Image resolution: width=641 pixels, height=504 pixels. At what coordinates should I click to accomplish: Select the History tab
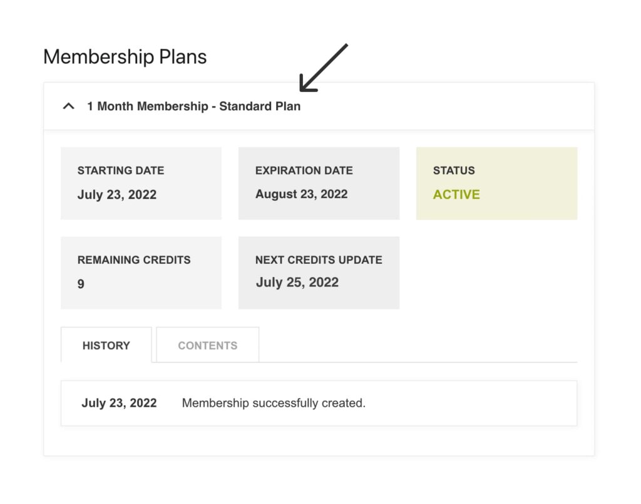pyautogui.click(x=106, y=345)
